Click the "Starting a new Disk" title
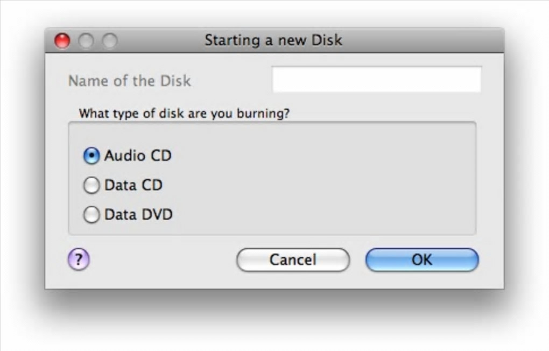The image size is (549, 351). 273,40
